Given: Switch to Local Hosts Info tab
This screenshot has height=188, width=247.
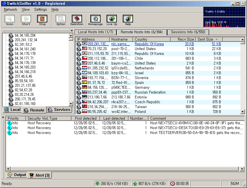Looking at the screenshot, I should coord(95,32).
